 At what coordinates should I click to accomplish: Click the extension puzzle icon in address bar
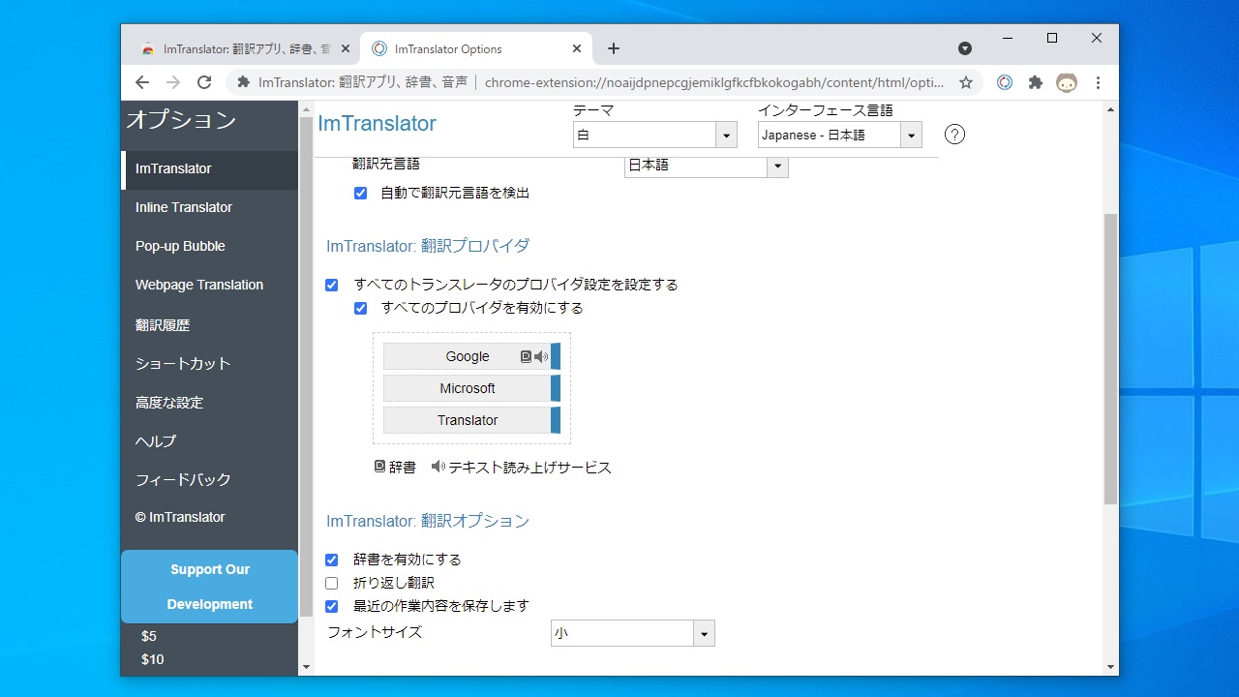click(243, 82)
